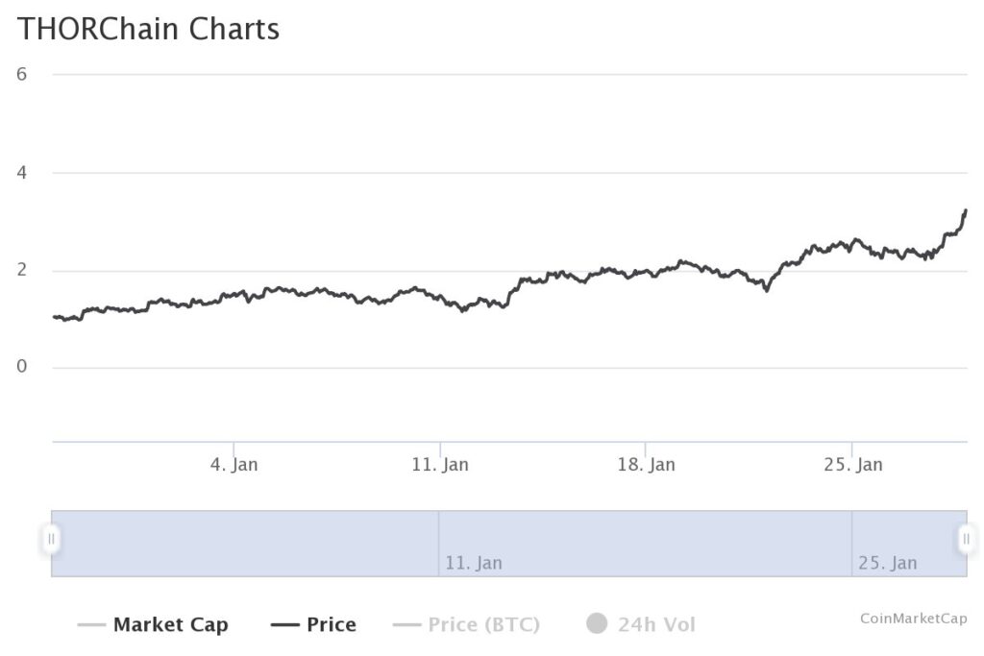This screenshot has height=656, width=984.
Task: Enable the Price (BTC) series label
Action: [x=484, y=625]
